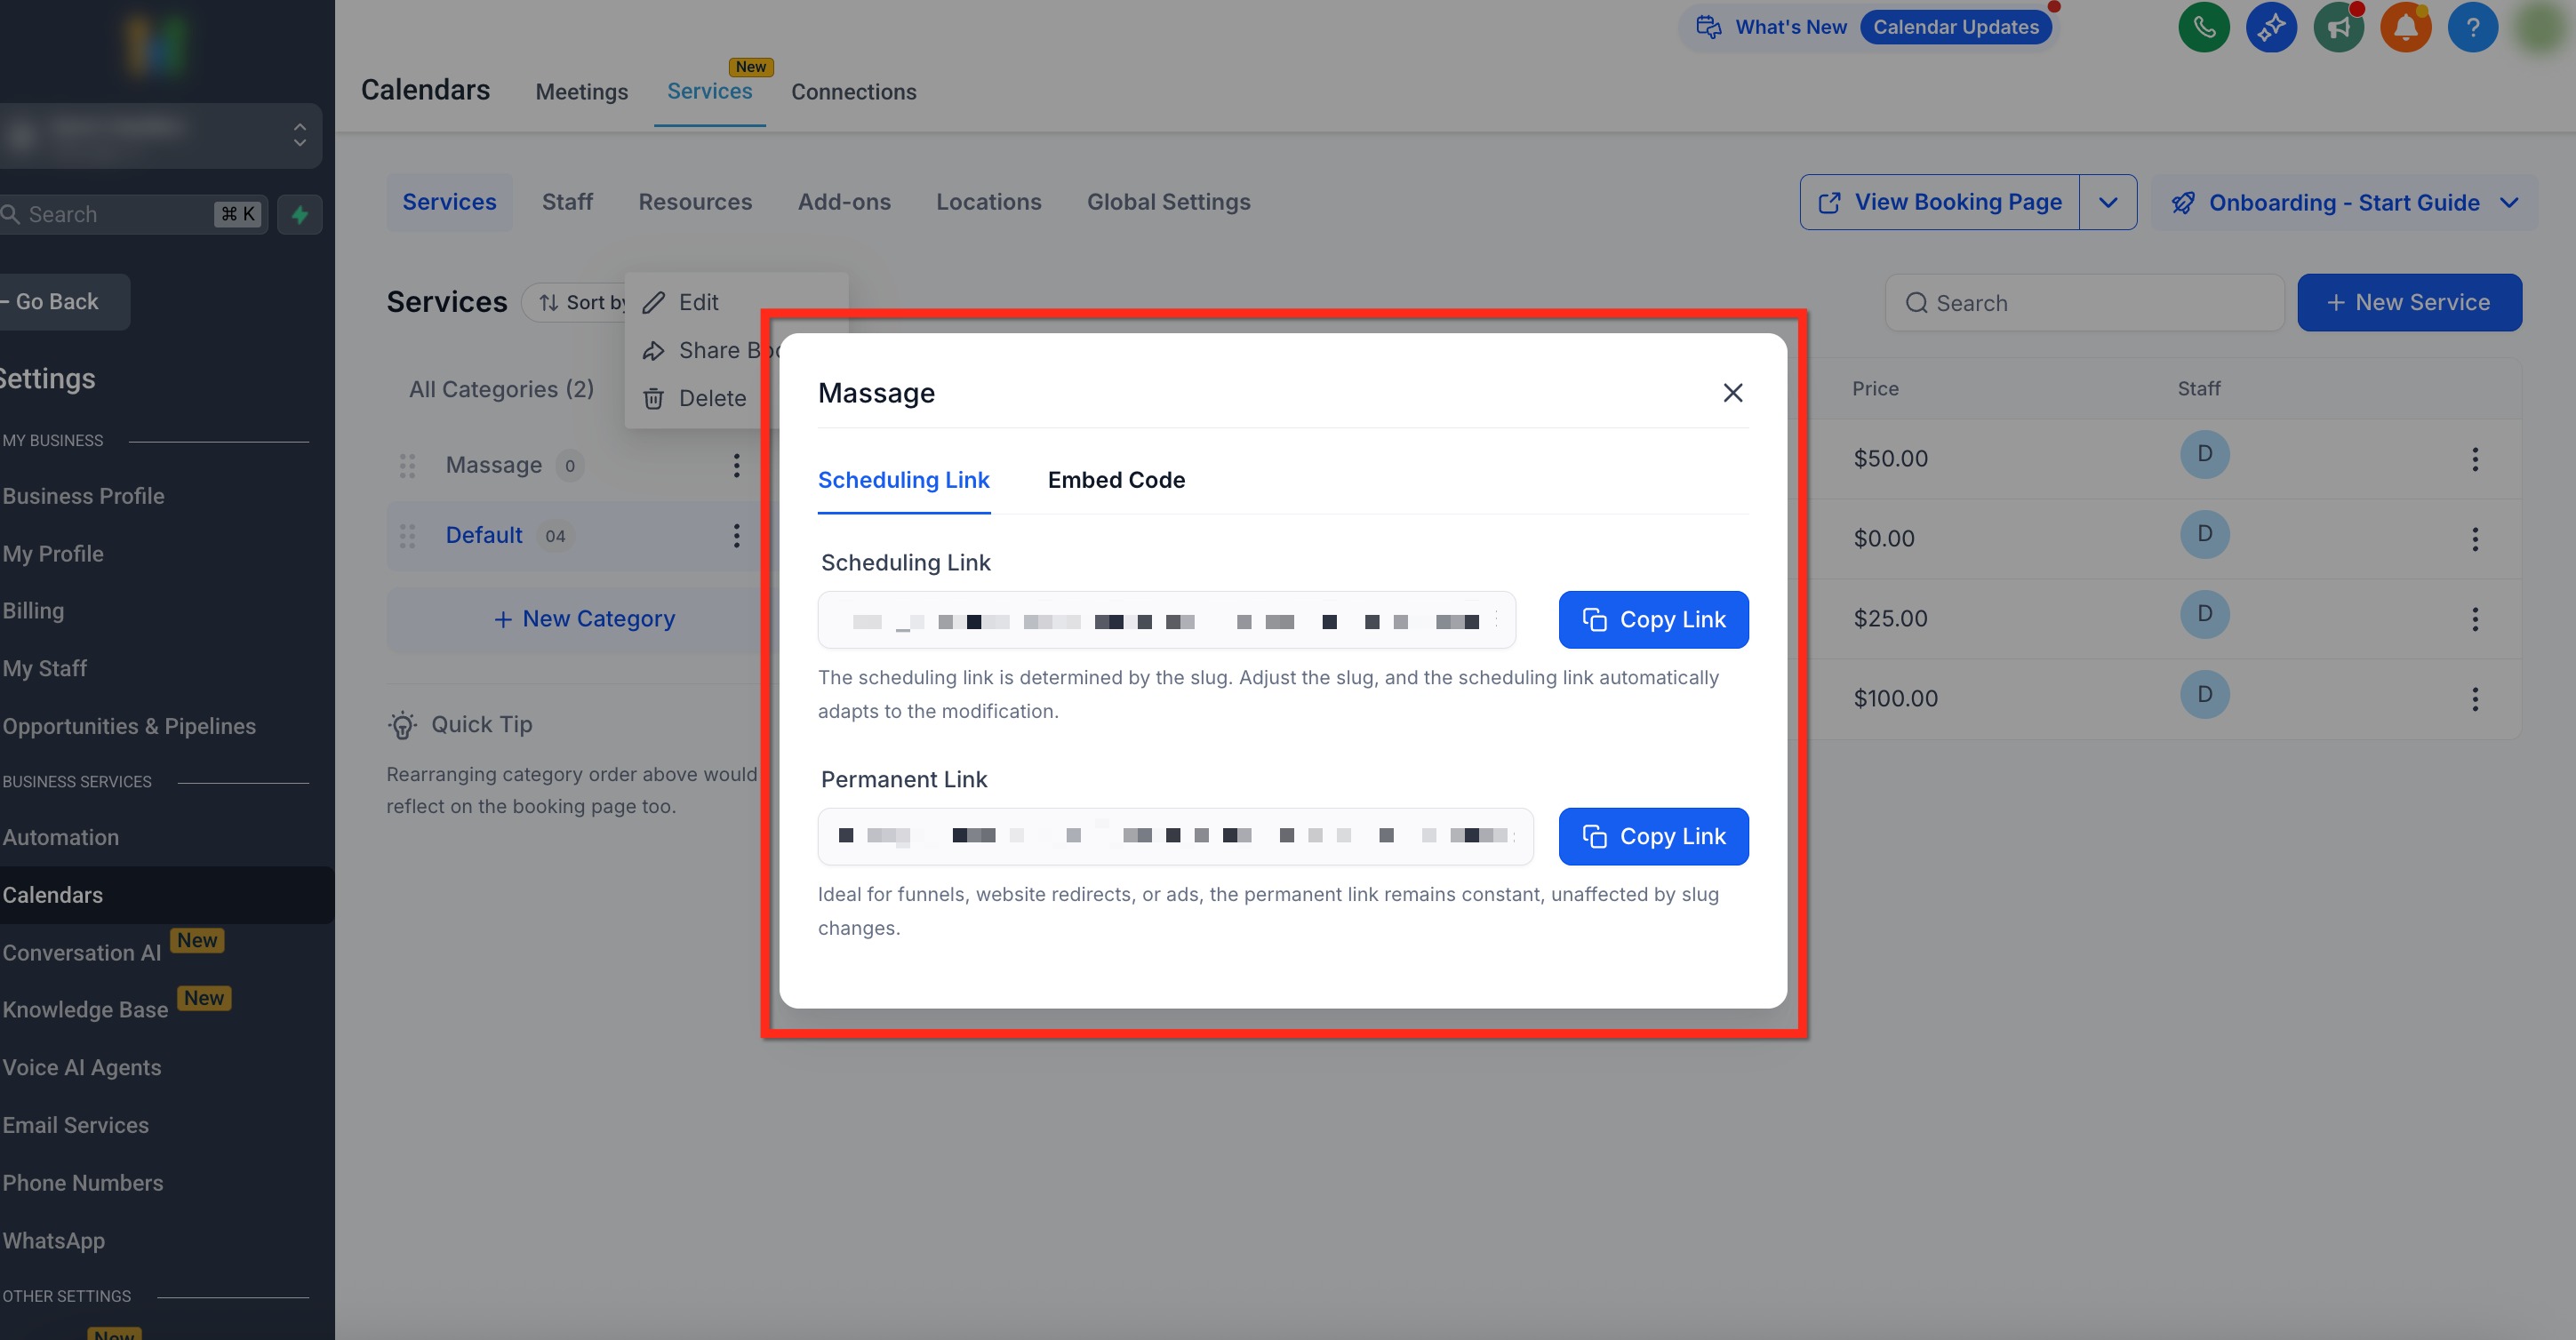This screenshot has height=1340, width=2576.
Task: Open the Connections tab
Action: tap(853, 92)
